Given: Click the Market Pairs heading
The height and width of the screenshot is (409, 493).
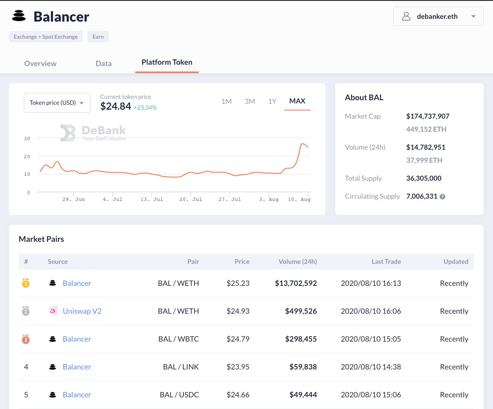Looking at the screenshot, I should pos(41,239).
